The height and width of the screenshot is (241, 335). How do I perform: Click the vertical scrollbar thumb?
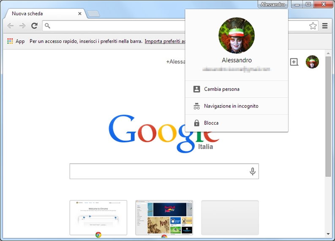328,116
